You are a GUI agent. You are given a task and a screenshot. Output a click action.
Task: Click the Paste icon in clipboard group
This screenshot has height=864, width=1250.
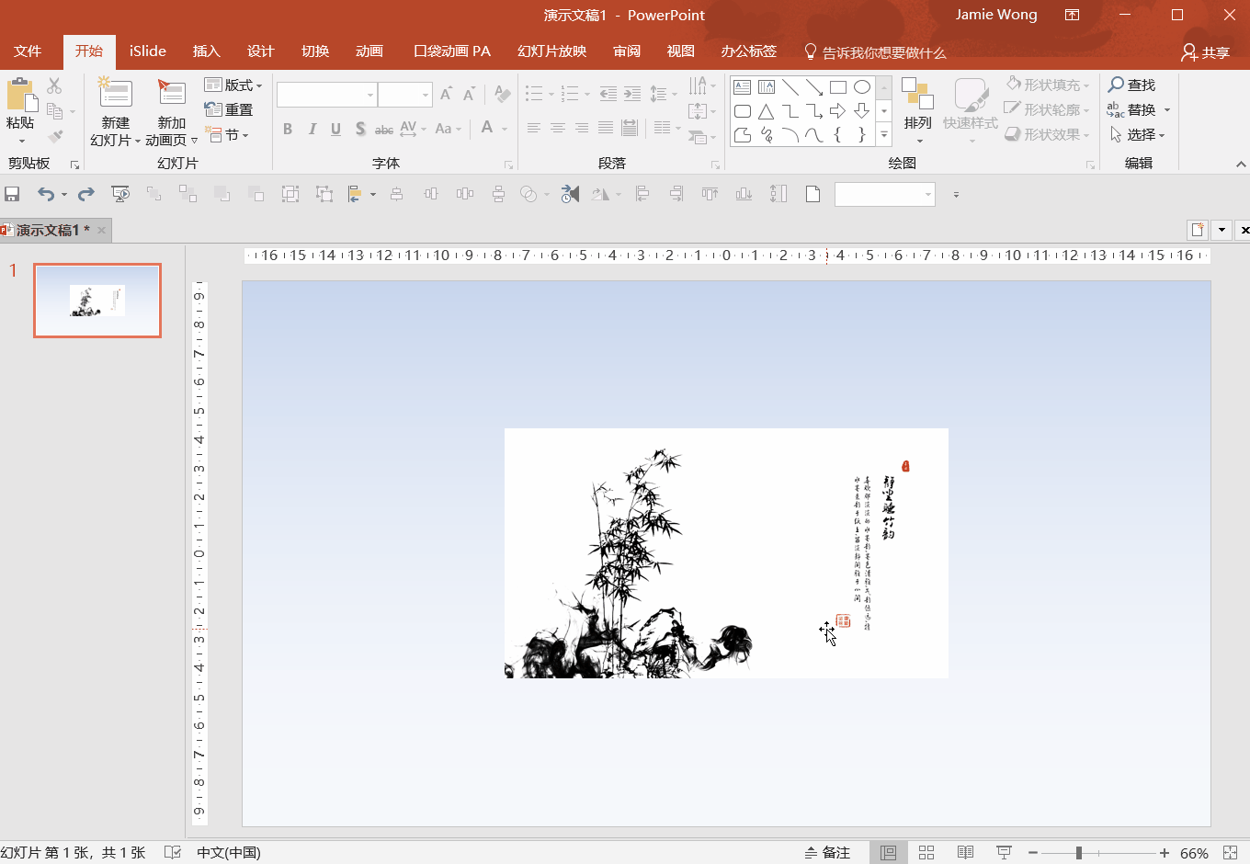(x=20, y=95)
